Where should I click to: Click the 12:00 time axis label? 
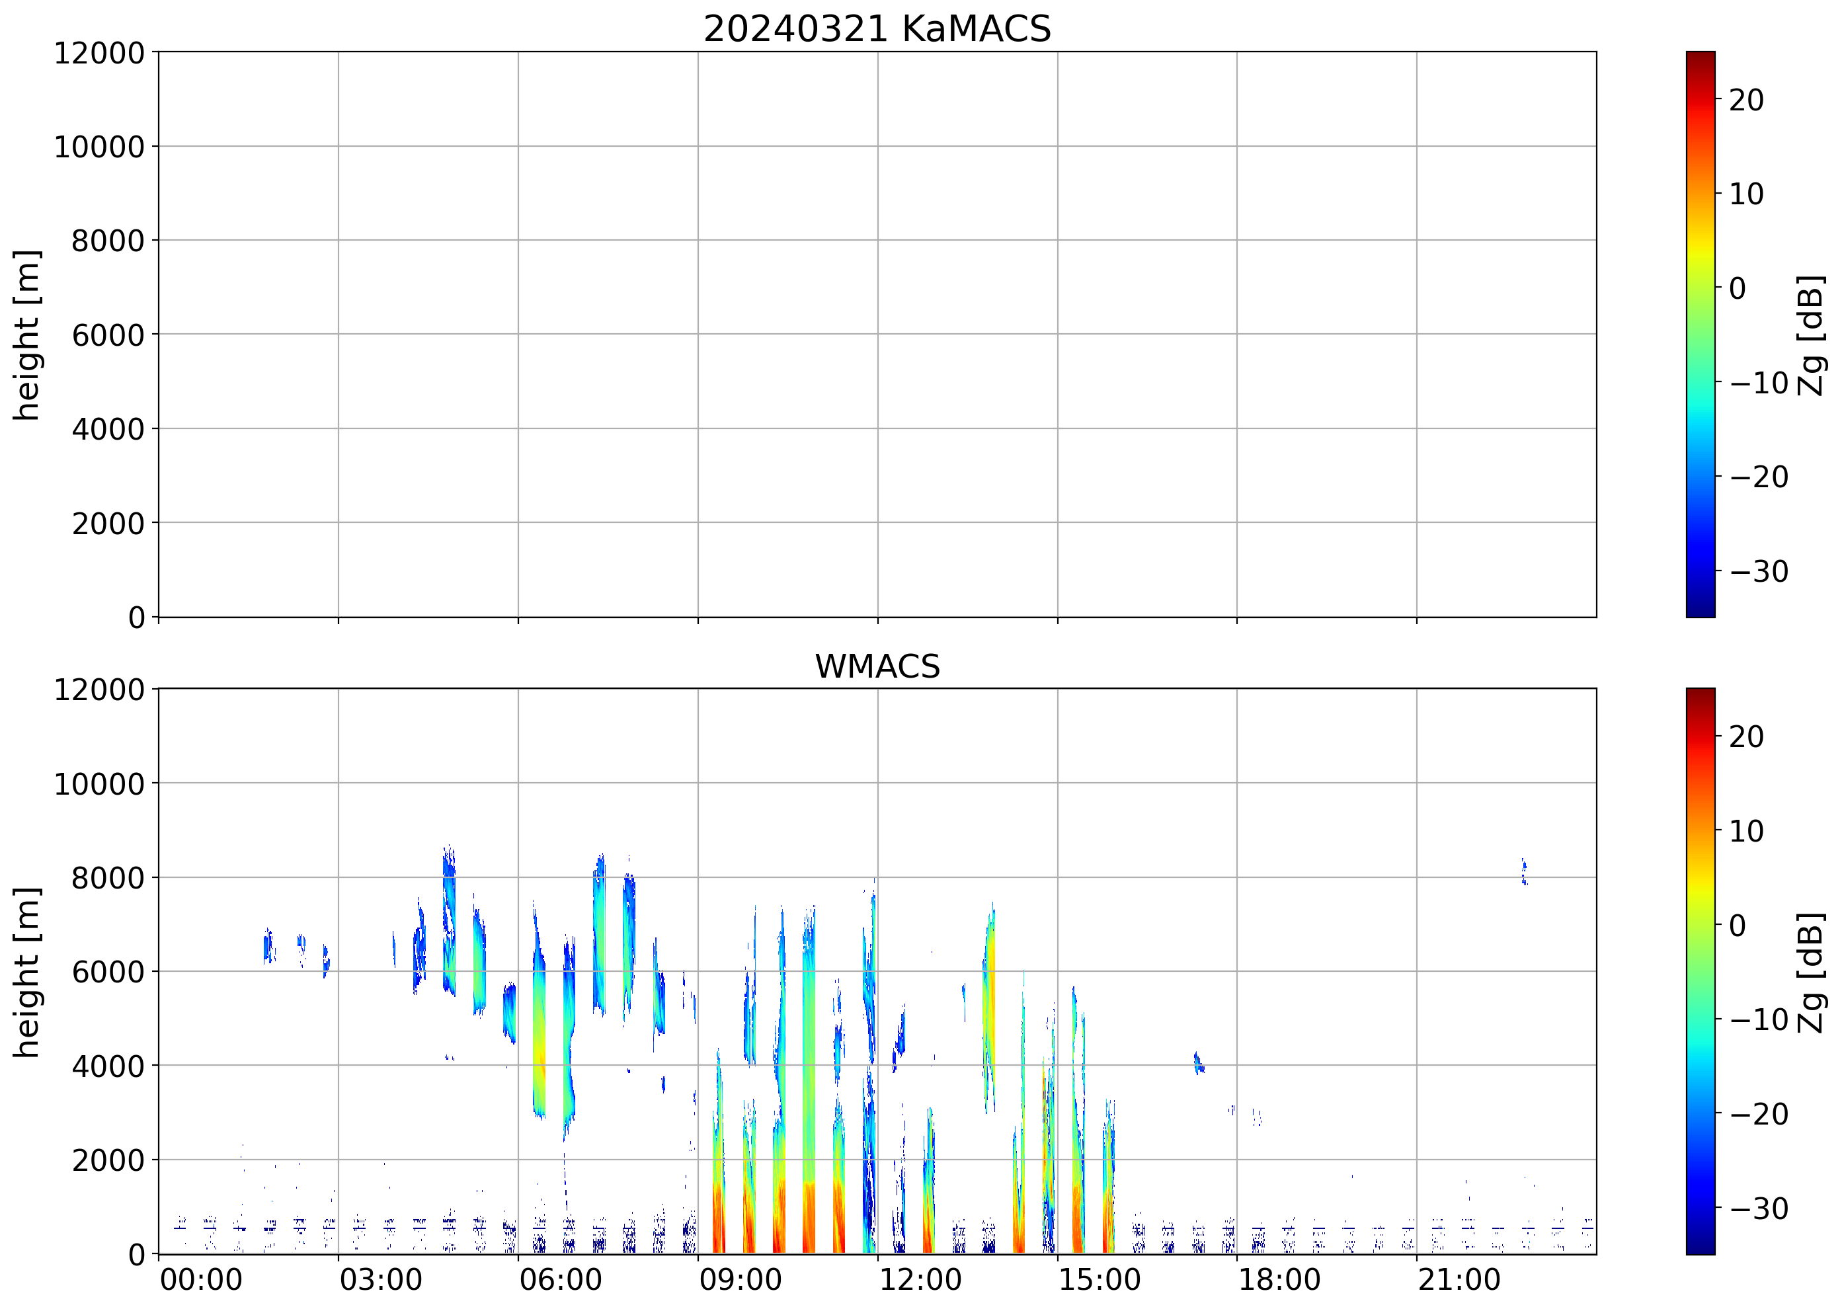[919, 1279]
